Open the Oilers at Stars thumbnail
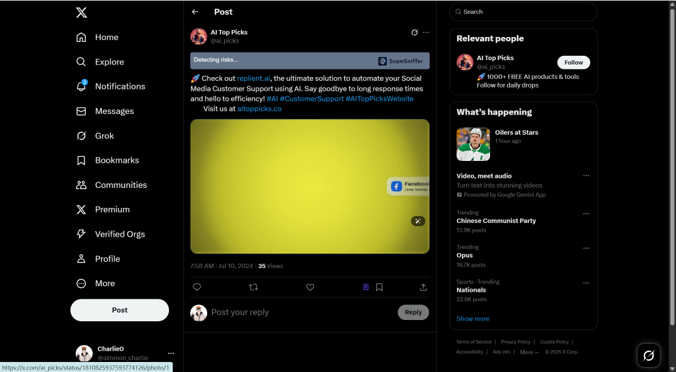This screenshot has height=372, width=676. pyautogui.click(x=473, y=144)
